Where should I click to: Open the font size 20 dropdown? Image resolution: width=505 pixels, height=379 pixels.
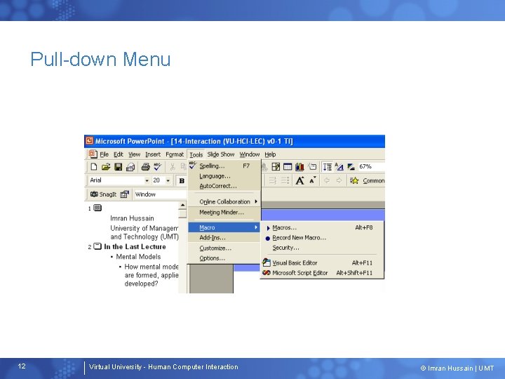(x=168, y=180)
